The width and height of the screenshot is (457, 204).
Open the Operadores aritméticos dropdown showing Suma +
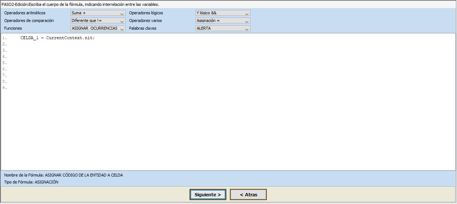[x=98, y=13]
